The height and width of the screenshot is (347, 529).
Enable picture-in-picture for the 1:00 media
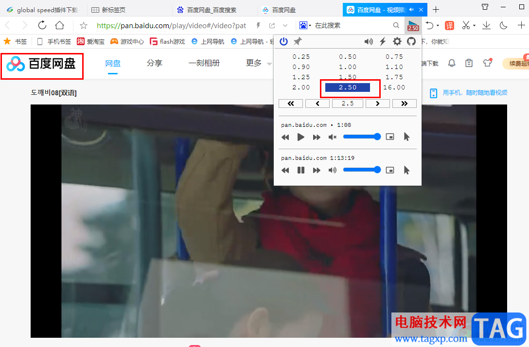click(390, 137)
